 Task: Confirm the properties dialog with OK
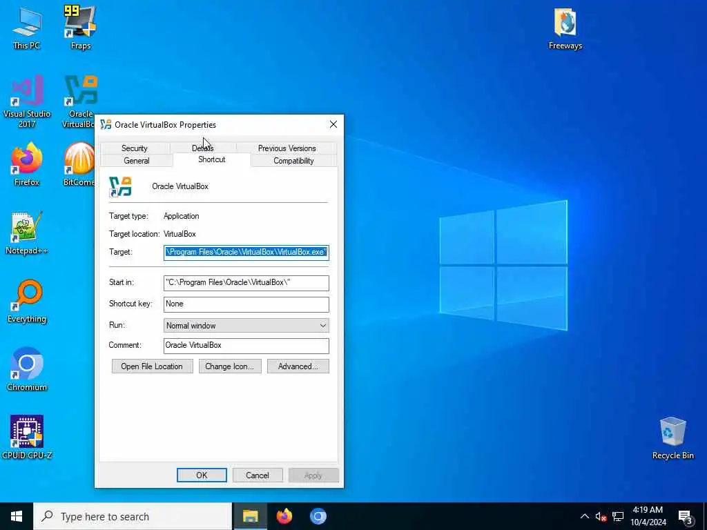(202, 475)
